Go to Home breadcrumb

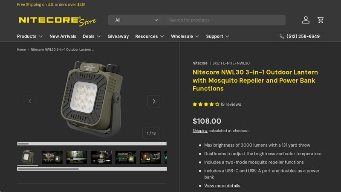21,49
